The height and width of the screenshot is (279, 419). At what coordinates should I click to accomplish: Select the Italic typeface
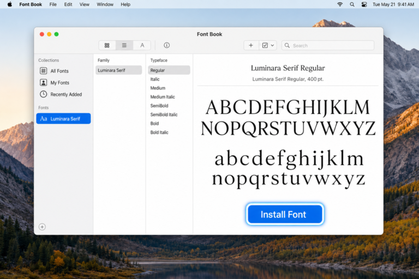tap(155, 80)
